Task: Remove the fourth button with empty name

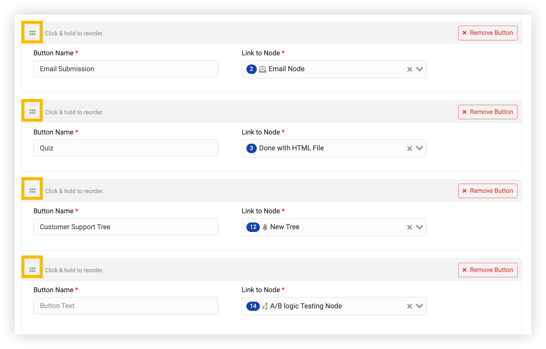Action: click(x=488, y=270)
